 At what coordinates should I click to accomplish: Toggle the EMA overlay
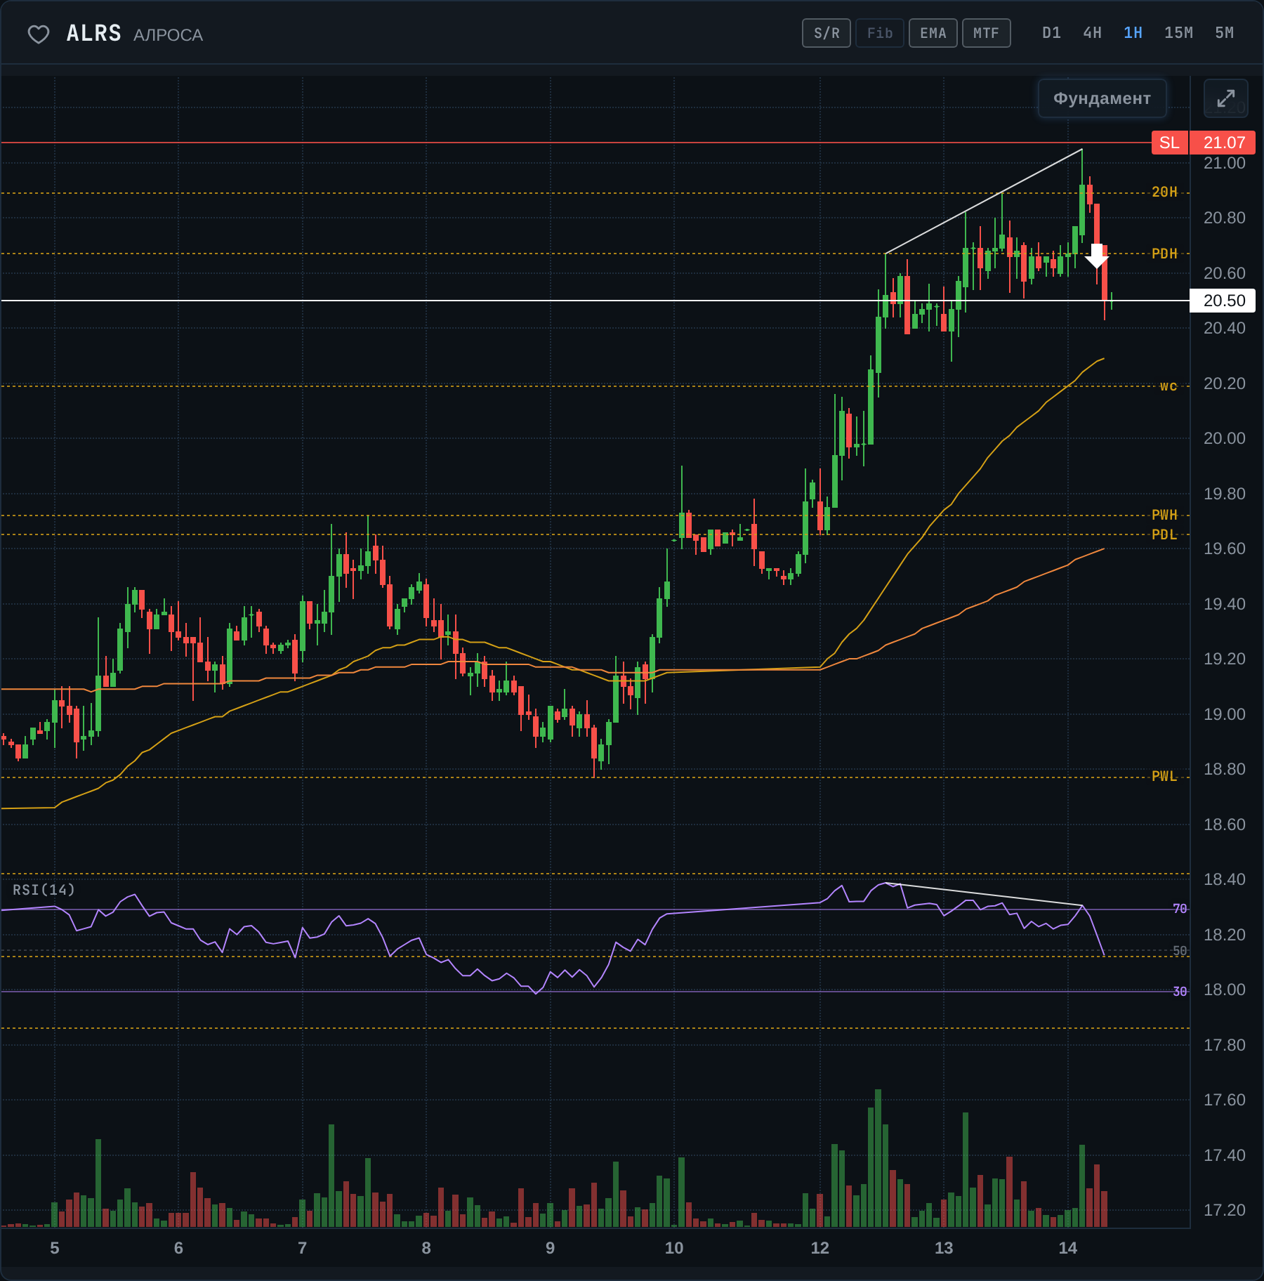click(x=933, y=33)
